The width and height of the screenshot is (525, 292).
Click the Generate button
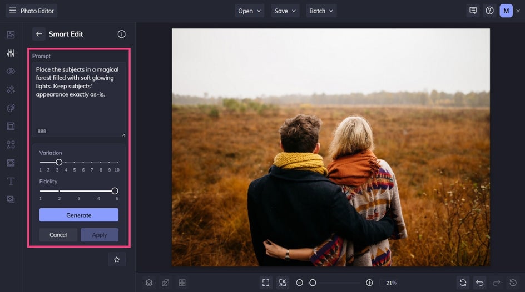click(x=78, y=215)
